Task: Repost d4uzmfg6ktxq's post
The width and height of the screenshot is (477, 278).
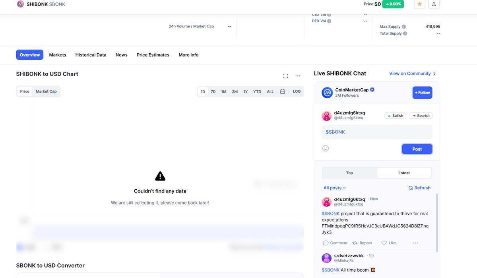Action: pyautogui.click(x=363, y=243)
